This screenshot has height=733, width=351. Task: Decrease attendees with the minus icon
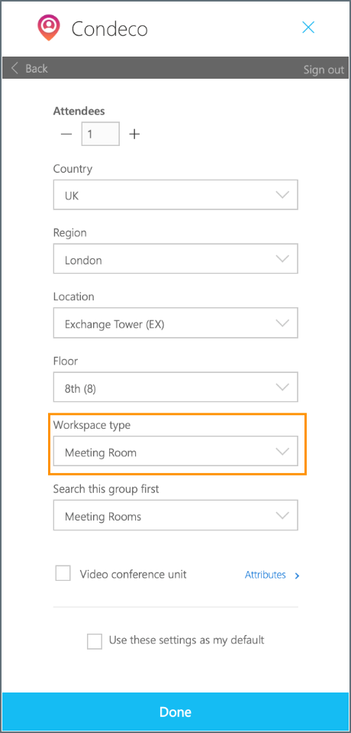[66, 135]
